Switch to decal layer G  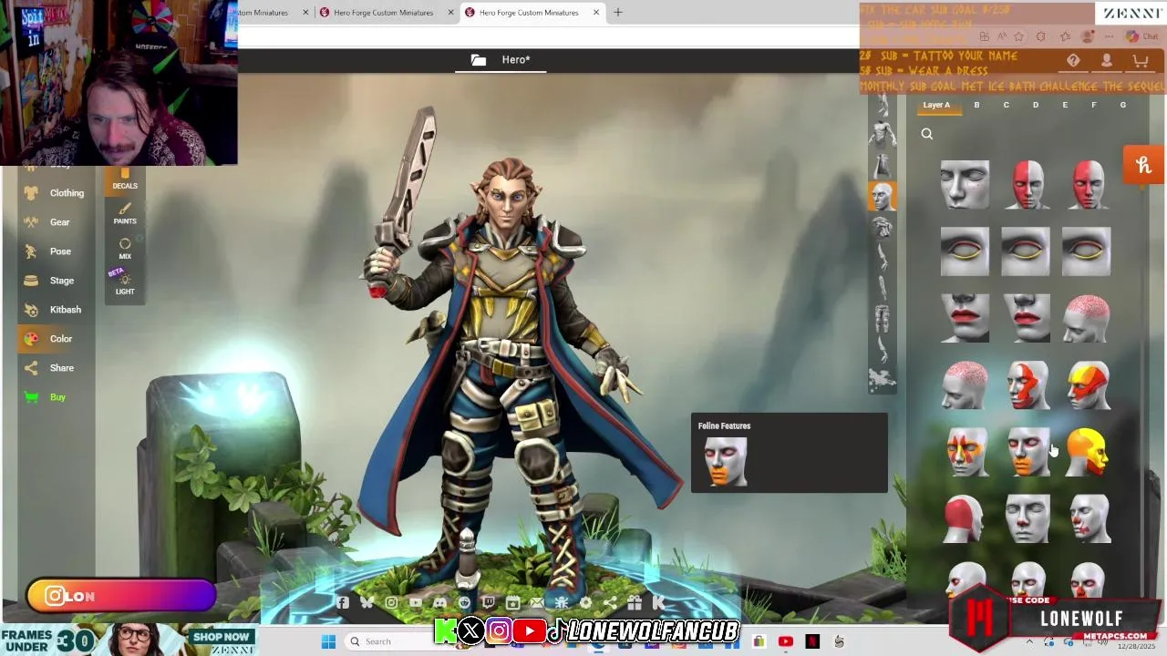(x=1122, y=105)
